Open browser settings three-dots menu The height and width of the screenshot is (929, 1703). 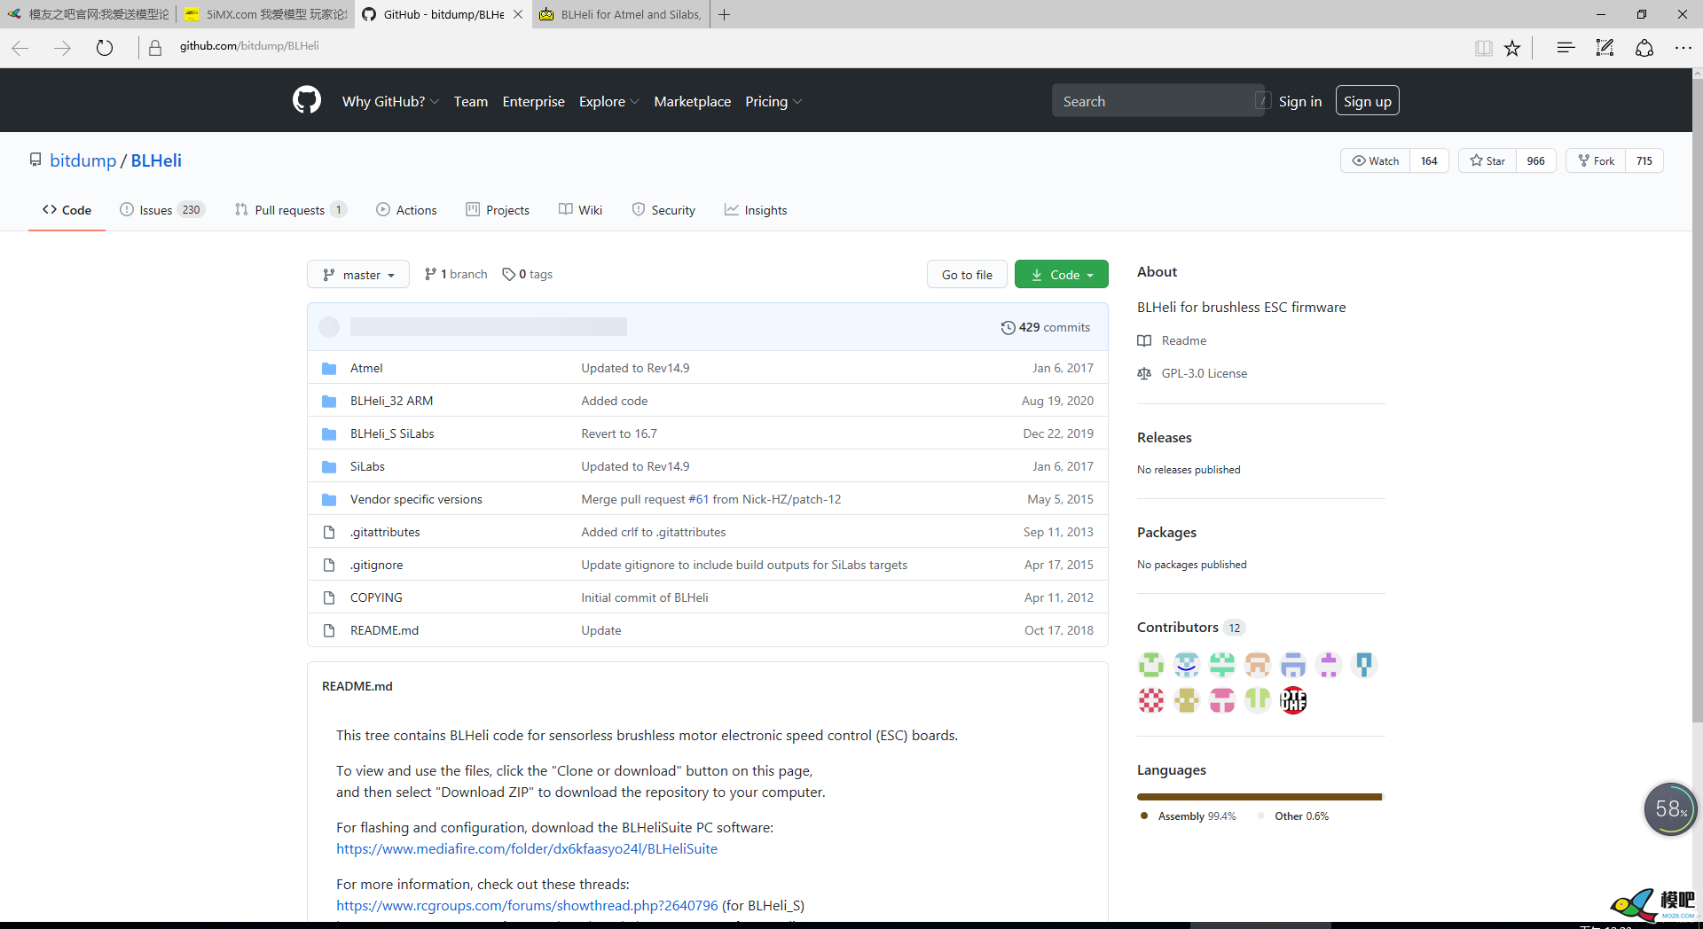1683,48
